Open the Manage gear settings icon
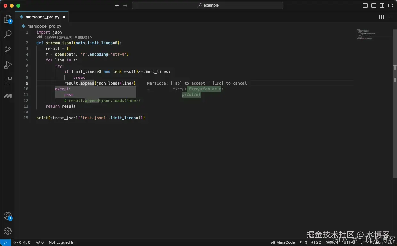The height and width of the screenshot is (246, 397). [8, 231]
